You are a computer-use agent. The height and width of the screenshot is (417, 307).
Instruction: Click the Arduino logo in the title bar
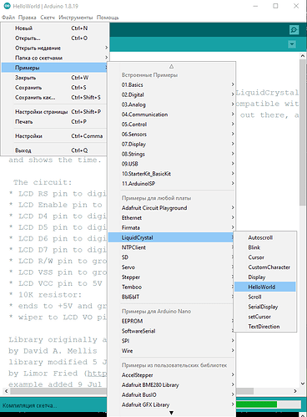point(7,6)
